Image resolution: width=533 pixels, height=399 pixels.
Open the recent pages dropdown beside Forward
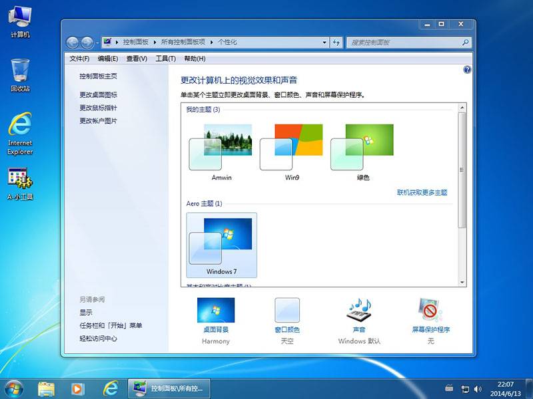pyautogui.click(x=97, y=43)
